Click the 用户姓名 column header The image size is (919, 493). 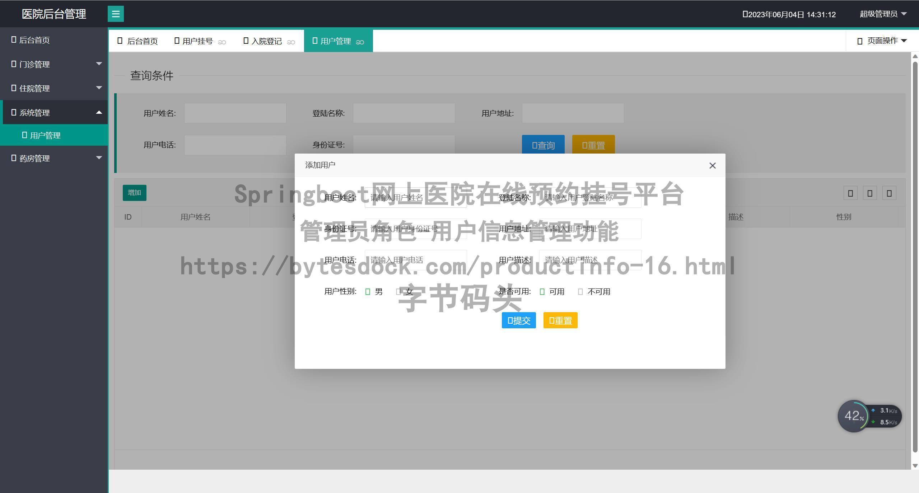[x=195, y=217]
